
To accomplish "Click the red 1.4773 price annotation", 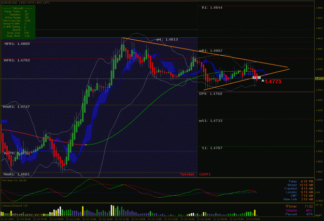I will [x=273, y=82].
